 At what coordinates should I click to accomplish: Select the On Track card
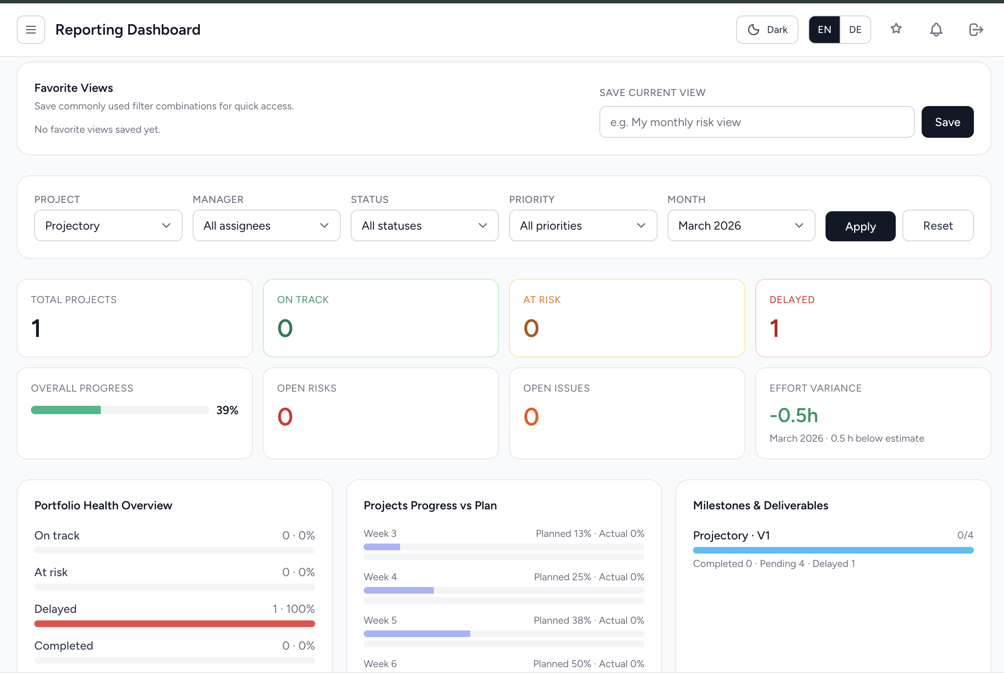coord(381,318)
